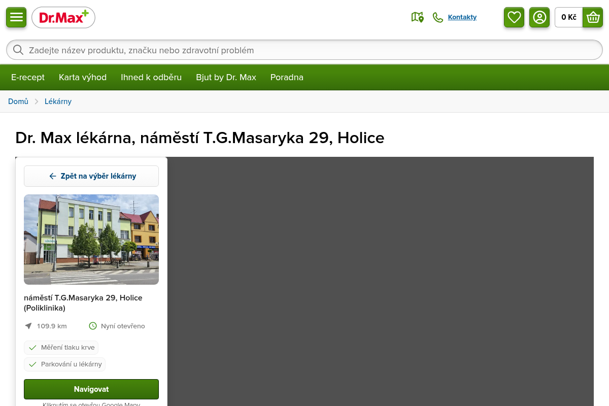Go to Domů breadcrumb

(18, 101)
